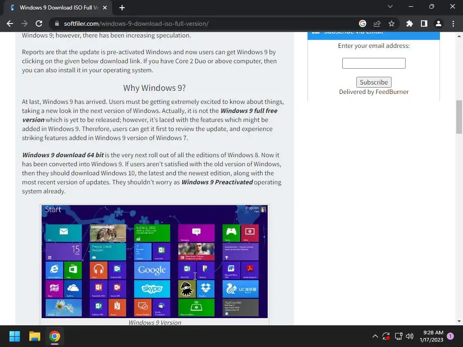463x347 pixels.
Task: Open File Explorer from the taskbar
Action: pos(34,336)
